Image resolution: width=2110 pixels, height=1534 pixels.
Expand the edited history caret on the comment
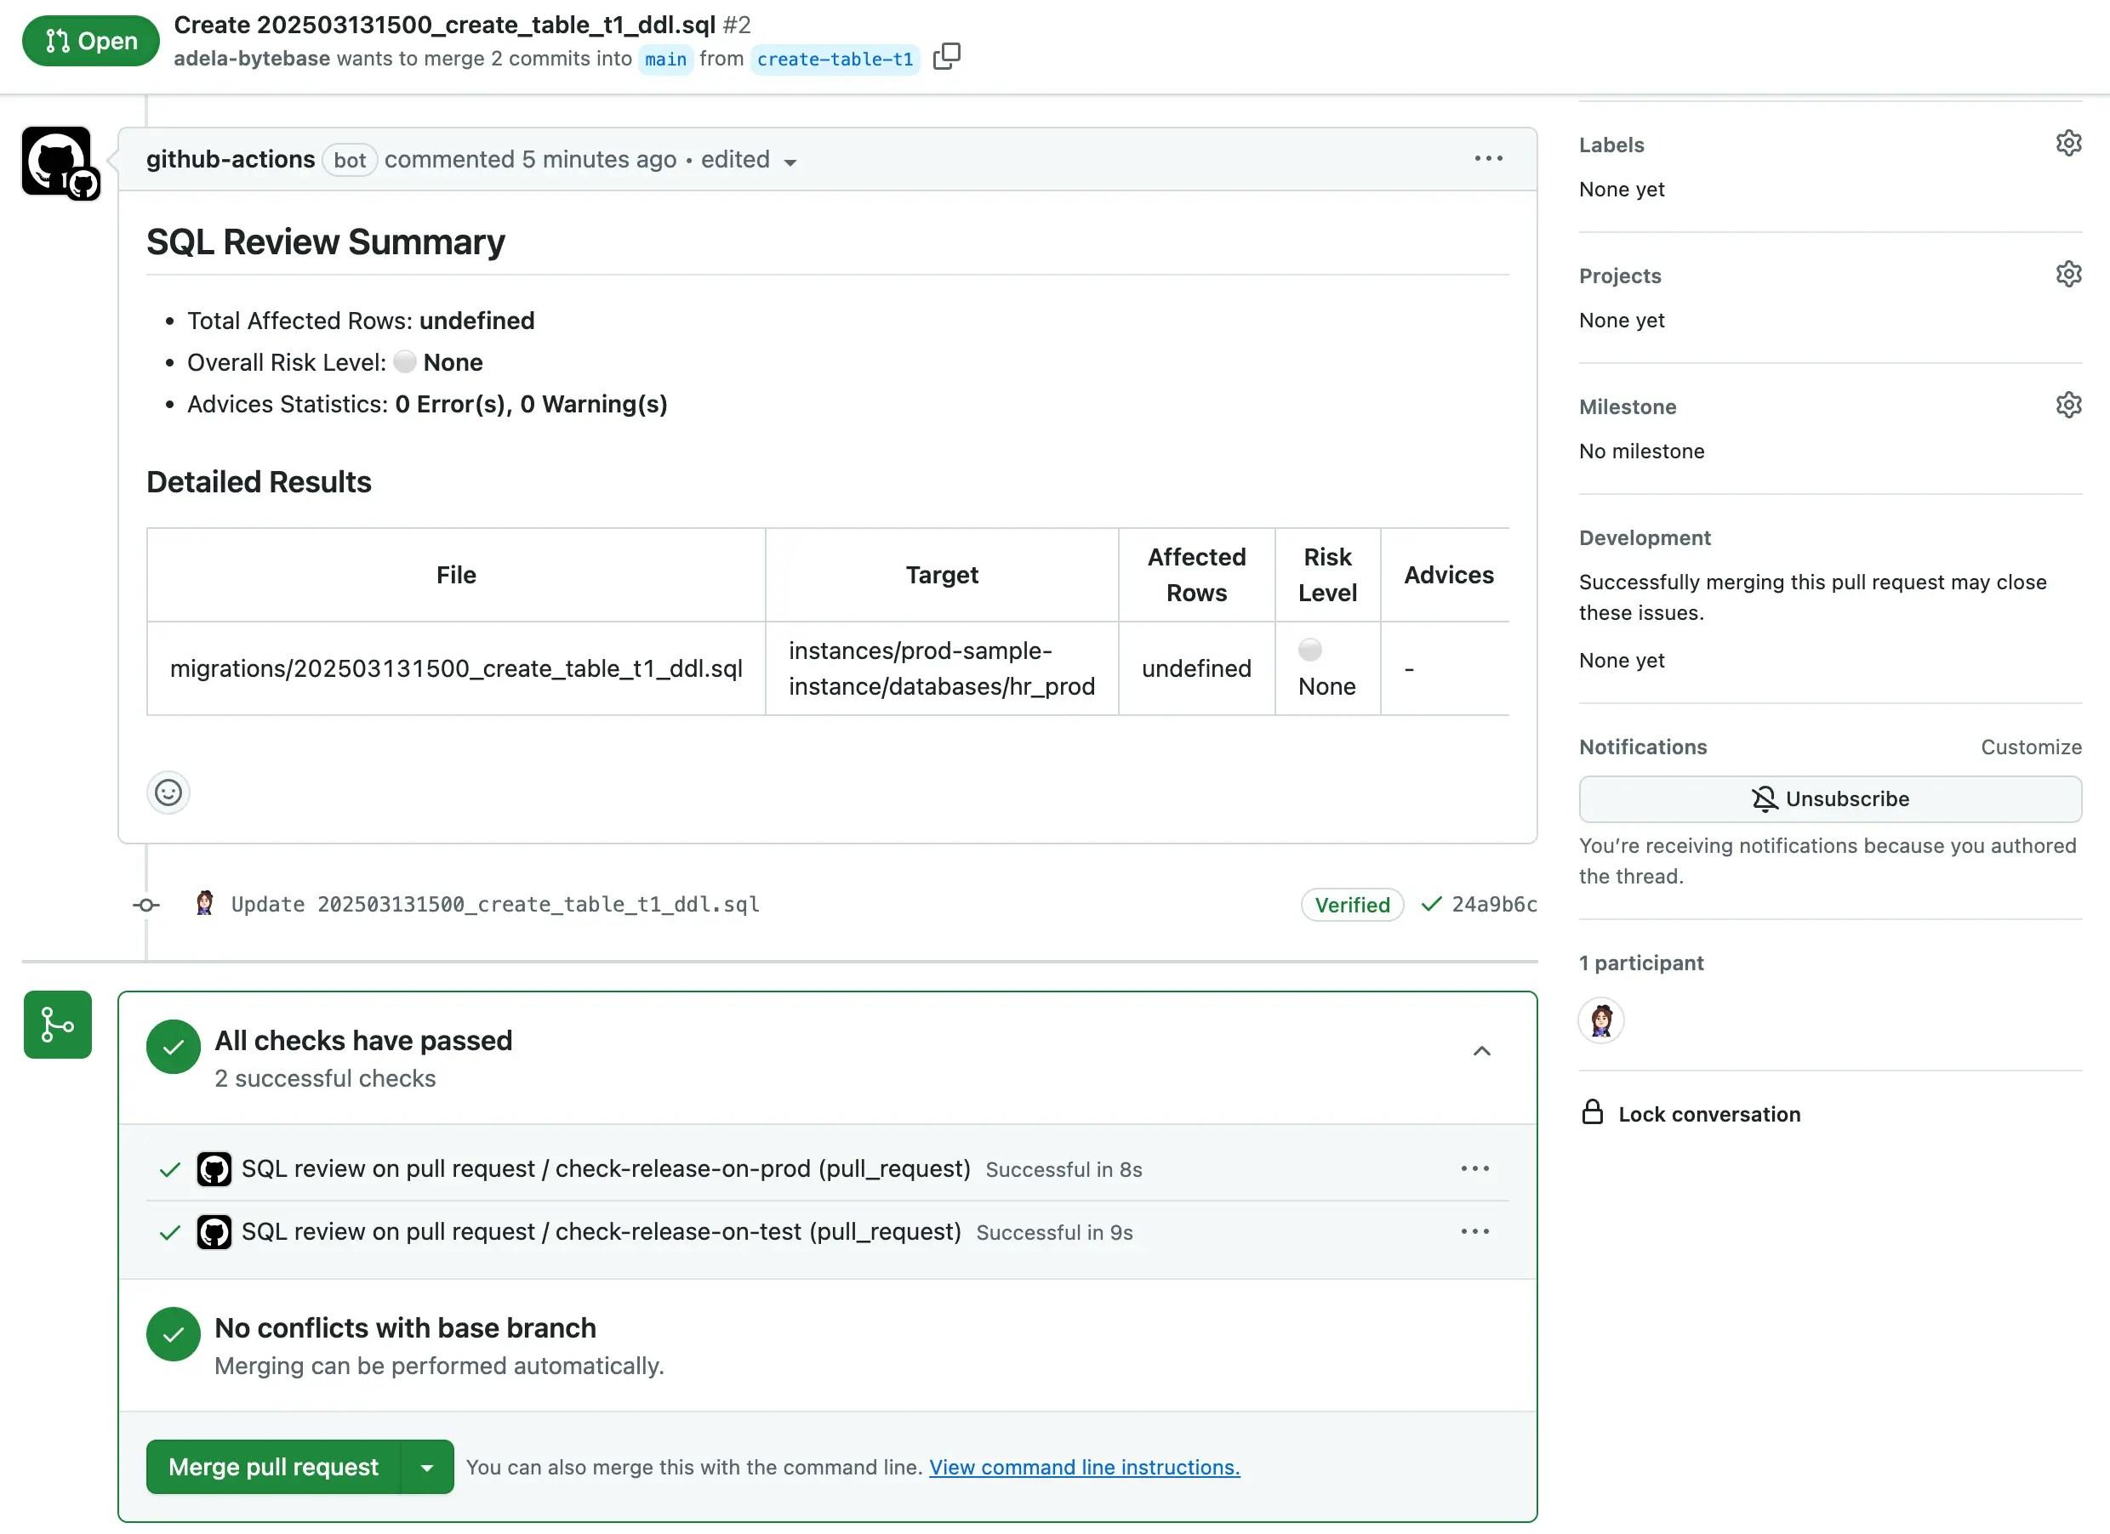(x=789, y=161)
